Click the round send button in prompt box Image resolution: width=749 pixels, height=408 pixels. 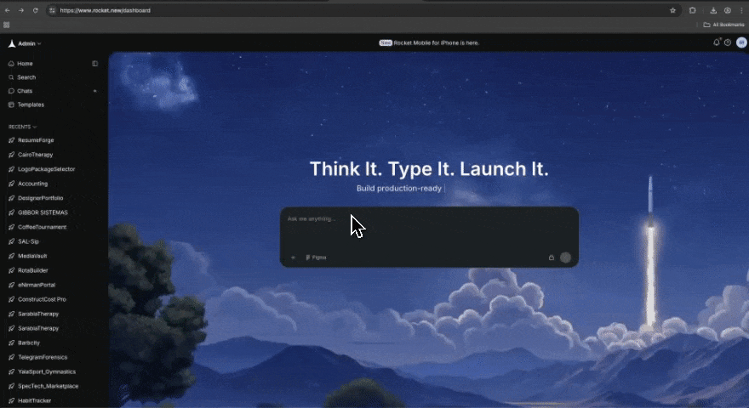pyautogui.click(x=565, y=258)
